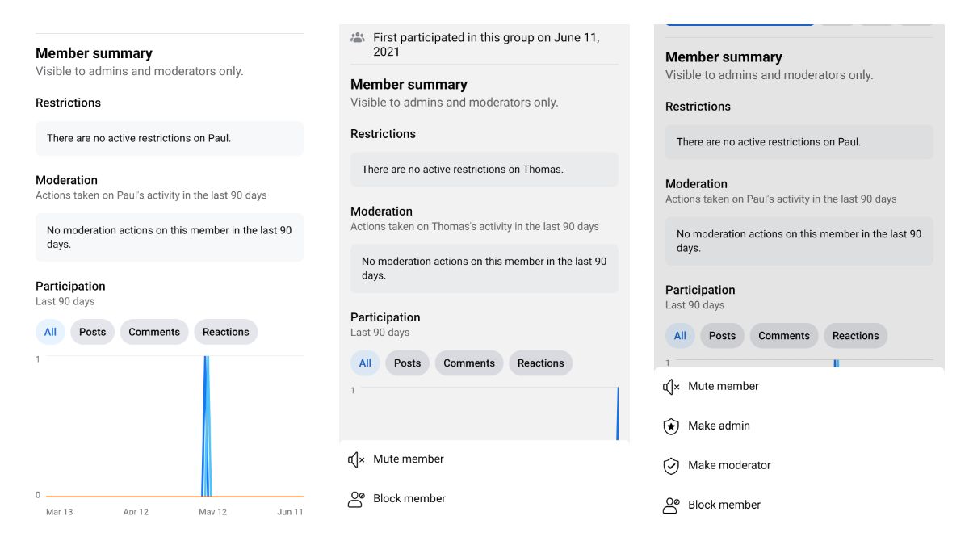Click Block member in the right panel menu
969x541 pixels.
(724, 504)
